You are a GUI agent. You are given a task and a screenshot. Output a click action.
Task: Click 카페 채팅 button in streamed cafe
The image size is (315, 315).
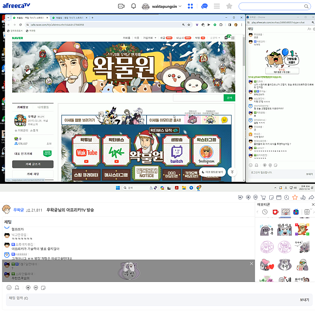coord(33,174)
